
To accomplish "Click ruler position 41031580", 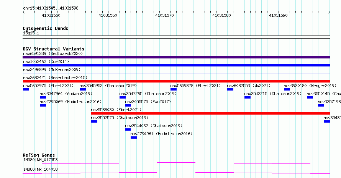I will (221, 15).
